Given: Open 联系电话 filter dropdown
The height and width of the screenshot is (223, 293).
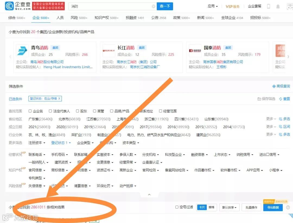Looking at the screenshot, I should [x=37, y=155].
